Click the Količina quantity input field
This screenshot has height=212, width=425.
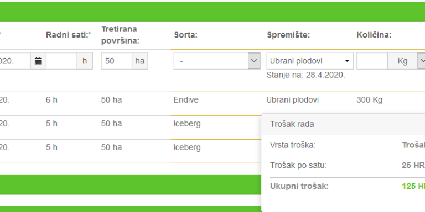pos(372,61)
